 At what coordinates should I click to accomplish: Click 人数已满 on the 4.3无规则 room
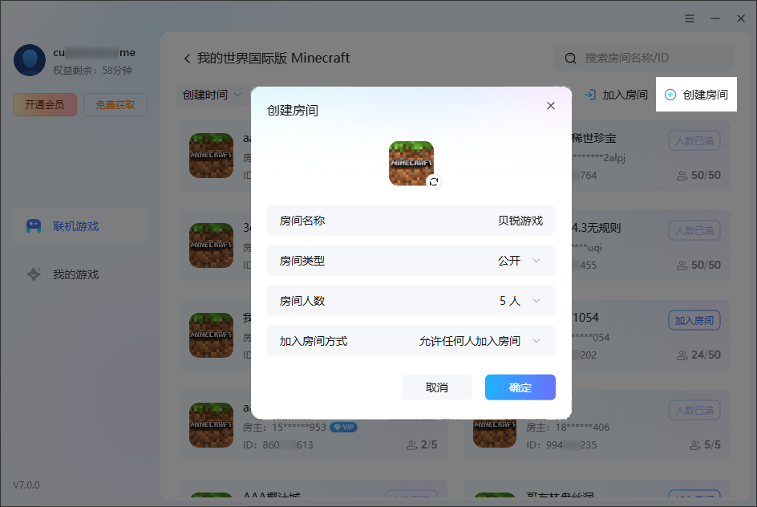[694, 230]
